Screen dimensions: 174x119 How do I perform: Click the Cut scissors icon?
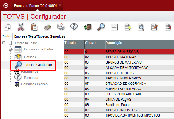pos(21,27)
